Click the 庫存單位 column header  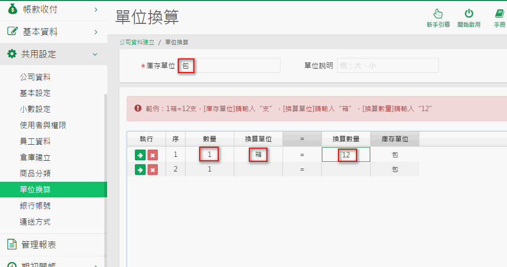pyautogui.click(x=395, y=139)
